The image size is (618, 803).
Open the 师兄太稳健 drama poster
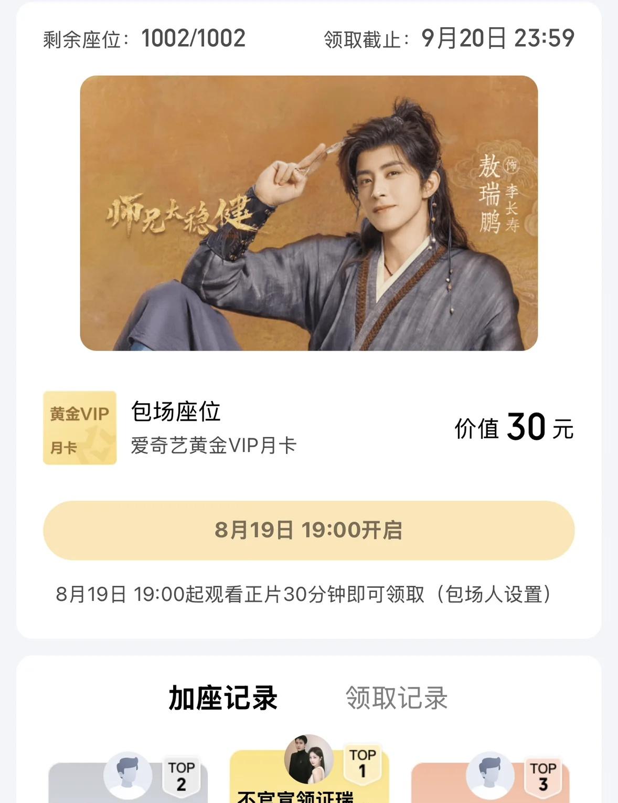[x=309, y=213]
